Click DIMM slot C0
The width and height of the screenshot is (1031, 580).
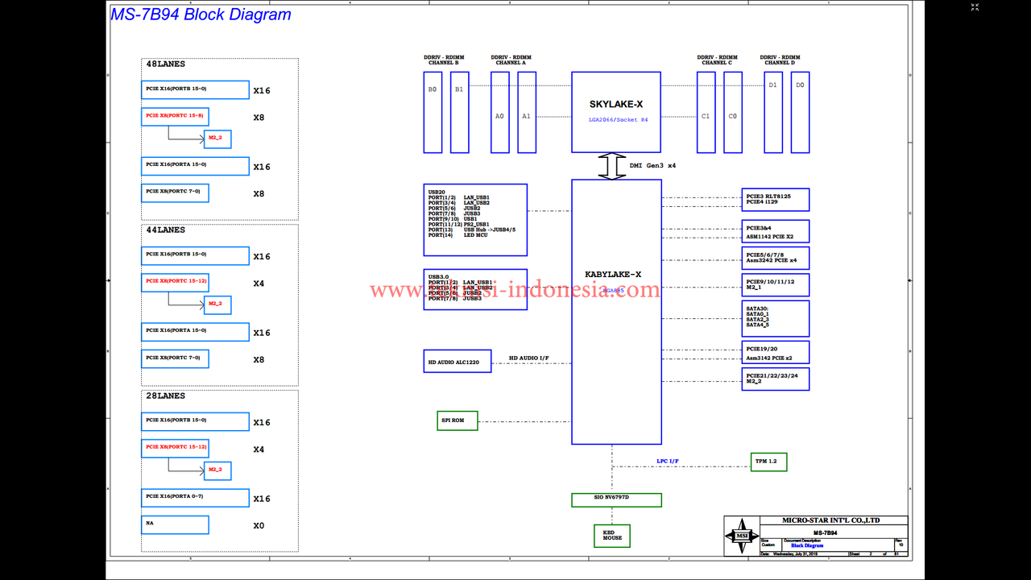[733, 113]
